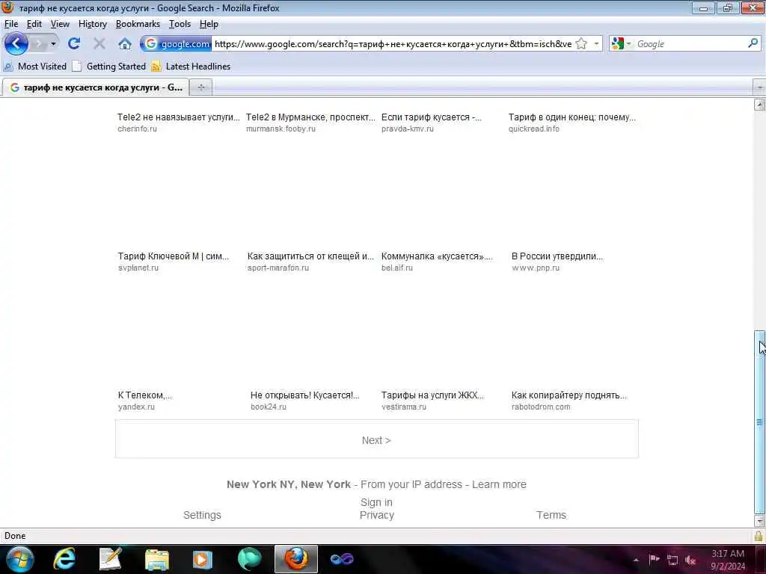Image resolution: width=766 pixels, height=574 pixels.
Task: Open the notepad-and-pencil taskbar app
Action: click(111, 559)
